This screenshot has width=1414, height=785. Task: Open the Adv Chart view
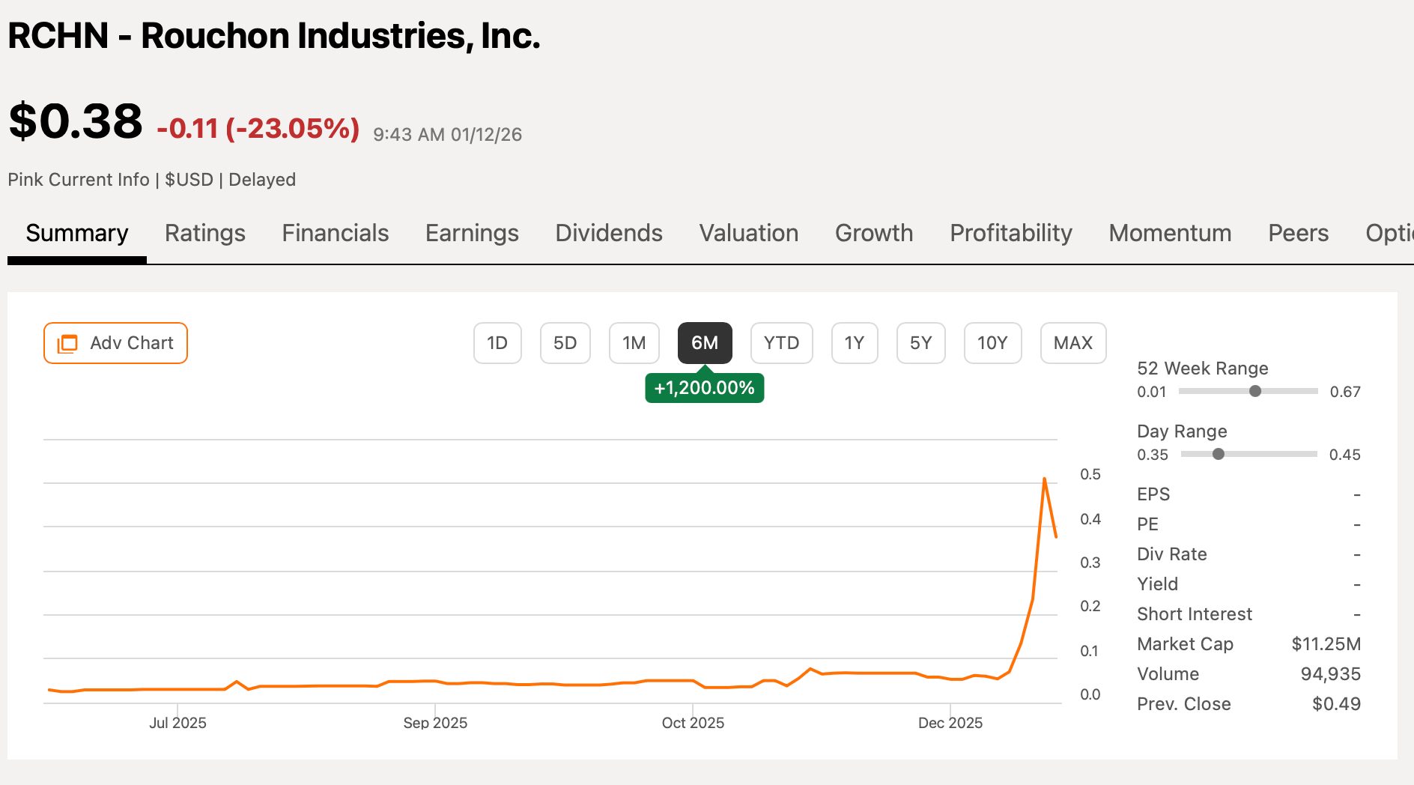(115, 342)
